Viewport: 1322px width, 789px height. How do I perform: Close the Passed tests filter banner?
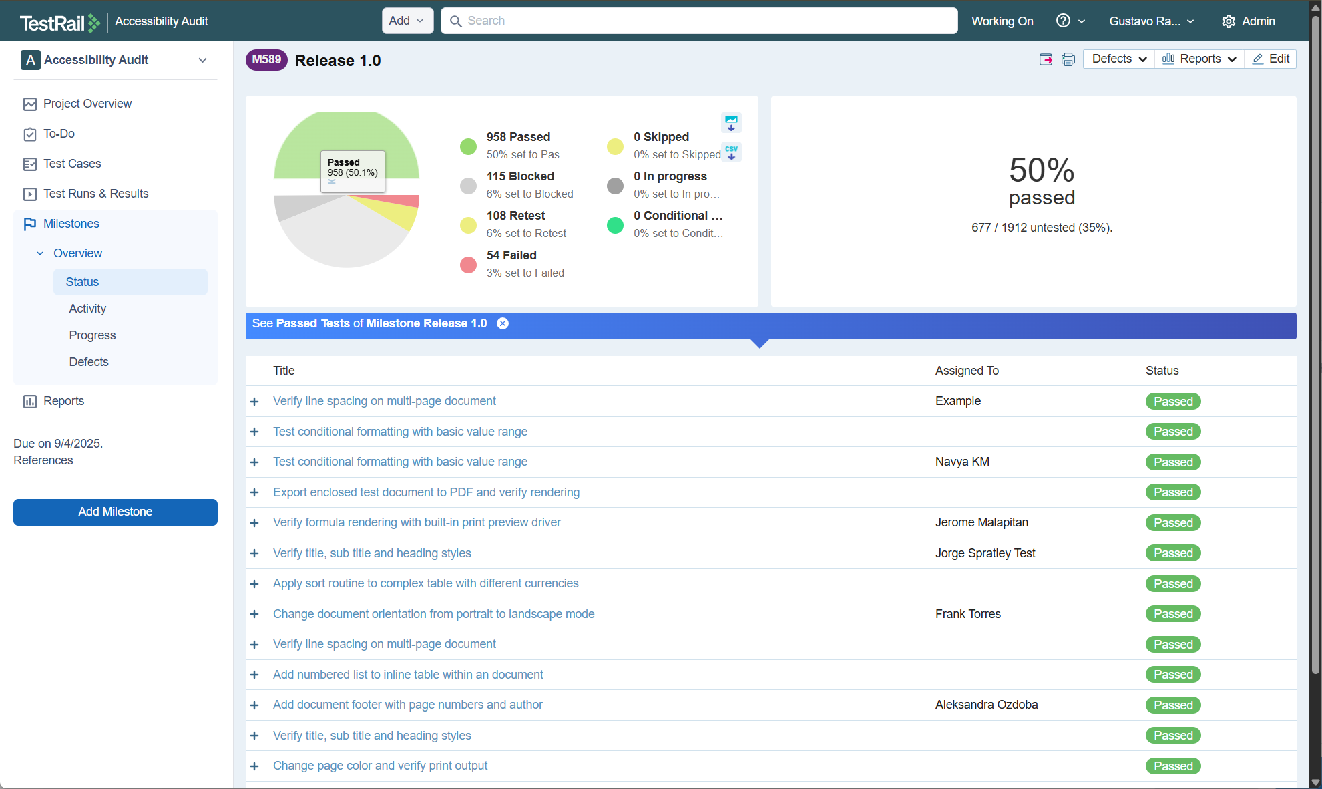click(503, 323)
